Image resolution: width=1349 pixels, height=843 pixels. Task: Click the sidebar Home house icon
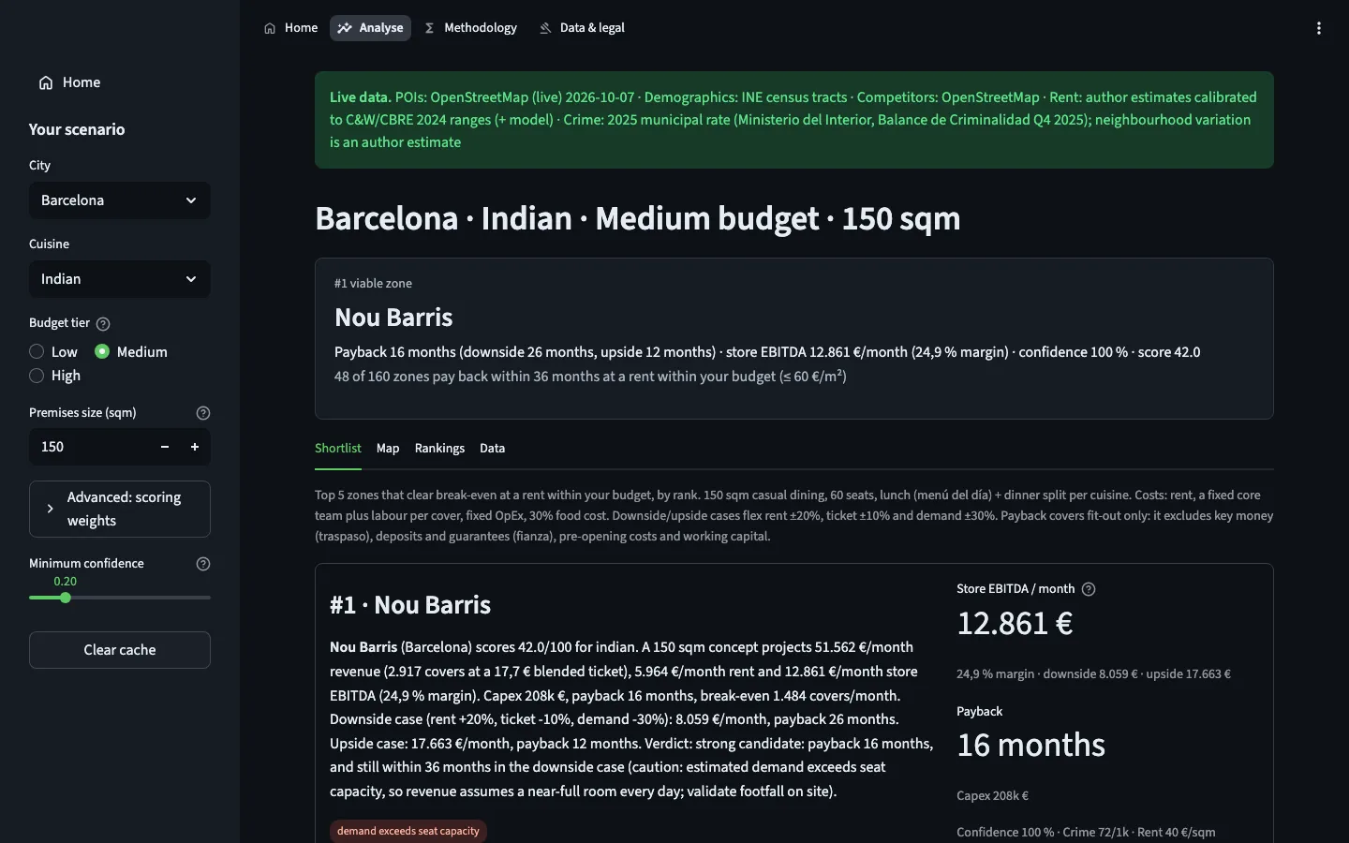pyautogui.click(x=46, y=82)
